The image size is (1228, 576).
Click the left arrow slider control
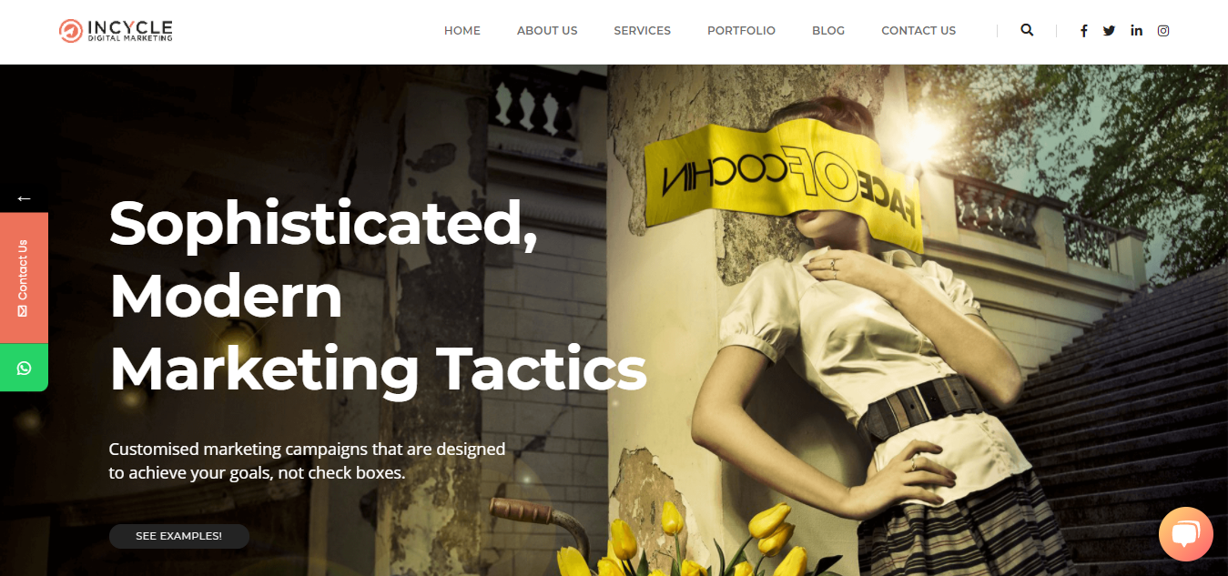(24, 197)
